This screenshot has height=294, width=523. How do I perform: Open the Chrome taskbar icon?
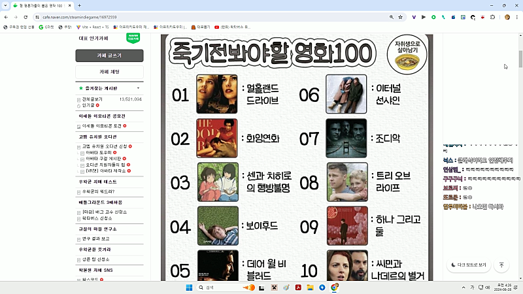(334, 287)
